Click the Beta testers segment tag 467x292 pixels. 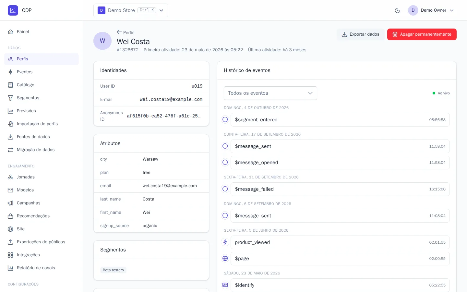[x=113, y=270]
